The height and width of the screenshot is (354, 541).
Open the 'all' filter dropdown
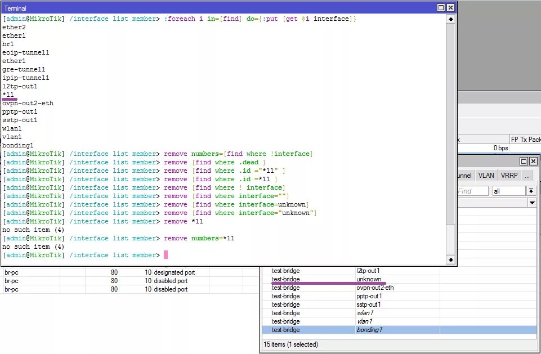click(x=509, y=191)
